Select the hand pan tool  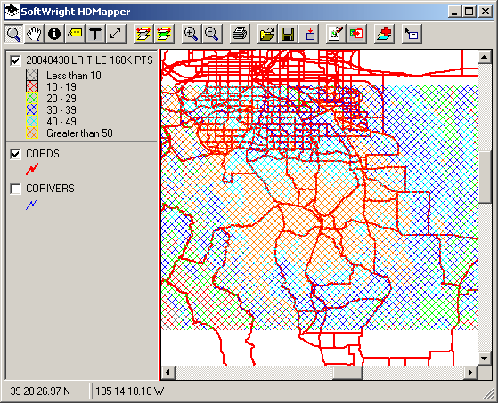coord(34,34)
